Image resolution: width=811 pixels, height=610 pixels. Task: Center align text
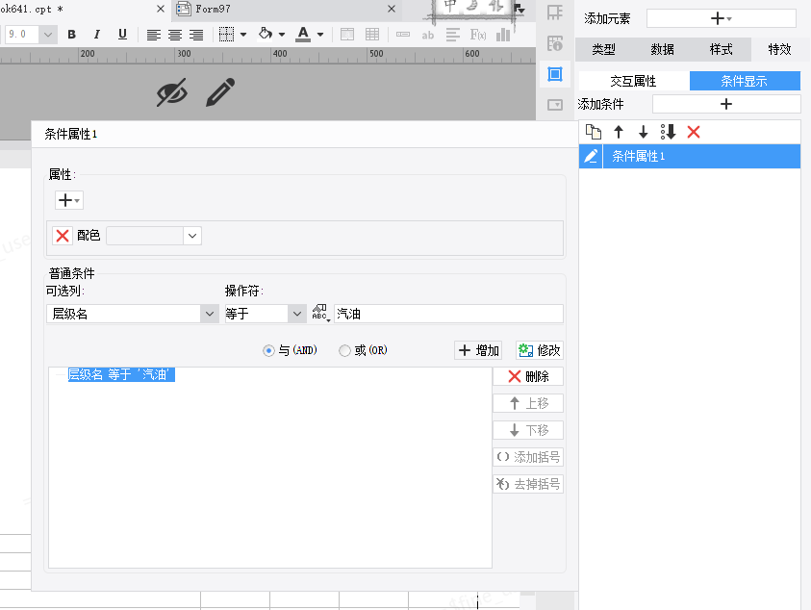point(175,35)
